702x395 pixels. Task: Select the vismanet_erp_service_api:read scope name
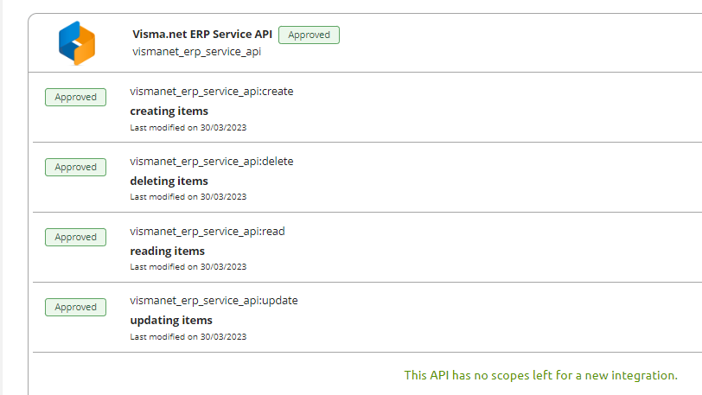[x=207, y=232]
